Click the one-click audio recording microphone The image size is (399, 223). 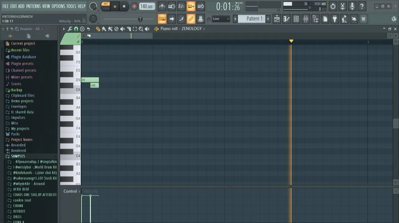[352, 6]
